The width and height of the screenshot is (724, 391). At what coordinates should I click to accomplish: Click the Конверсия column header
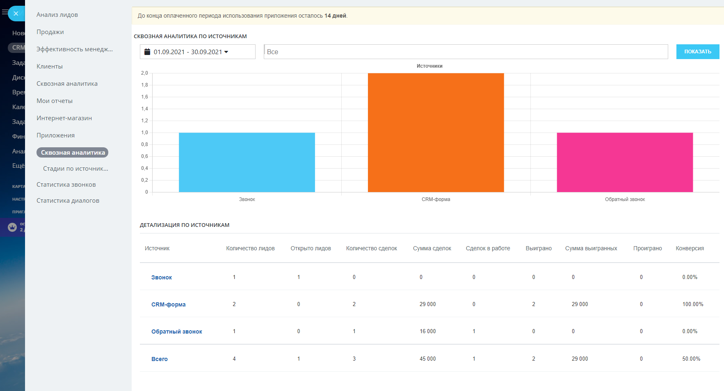[x=690, y=248]
